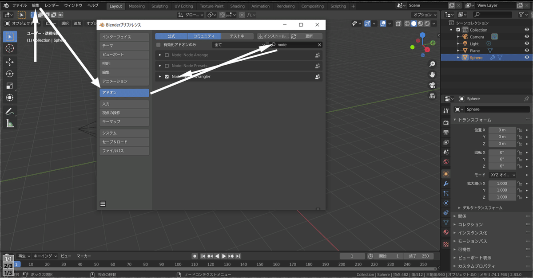Select the Rotate tool in viewport toolbar
The height and width of the screenshot is (278, 533).
9,74
